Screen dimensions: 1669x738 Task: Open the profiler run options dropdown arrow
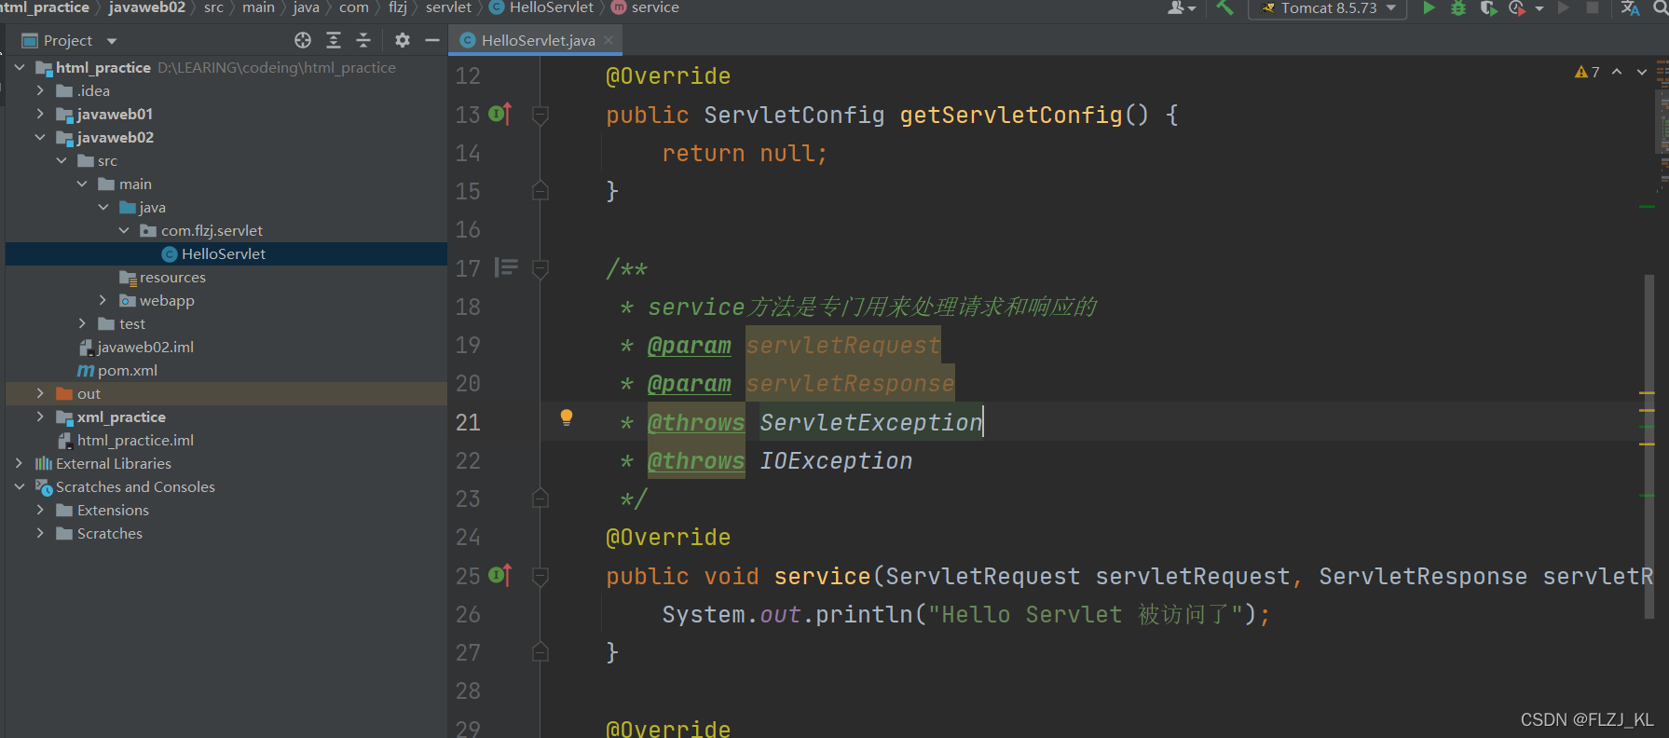pos(1539,8)
